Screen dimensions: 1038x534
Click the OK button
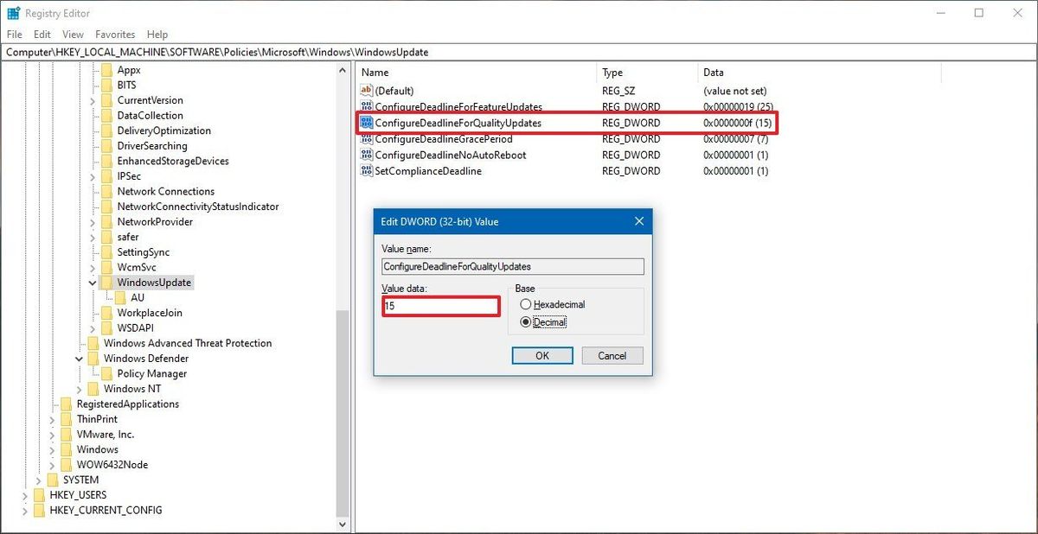point(542,355)
